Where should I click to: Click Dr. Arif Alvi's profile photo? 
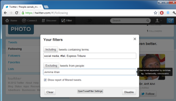[152, 67]
